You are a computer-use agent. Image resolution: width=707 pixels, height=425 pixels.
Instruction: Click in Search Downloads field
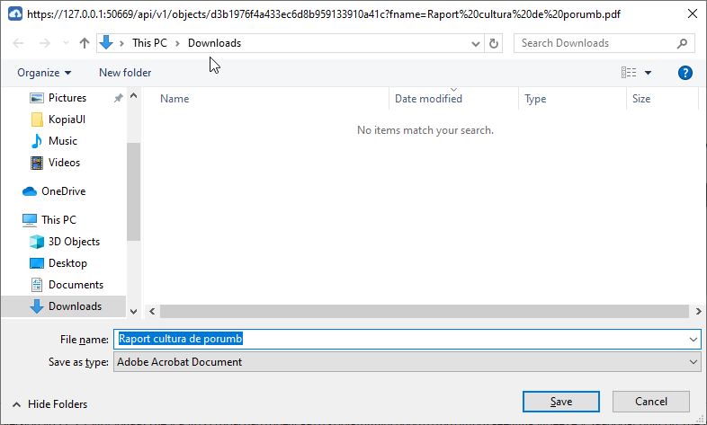point(594,43)
